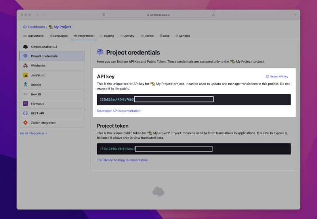Switch to the Activity tab
Screen dimensions: 317x219
(127, 36)
